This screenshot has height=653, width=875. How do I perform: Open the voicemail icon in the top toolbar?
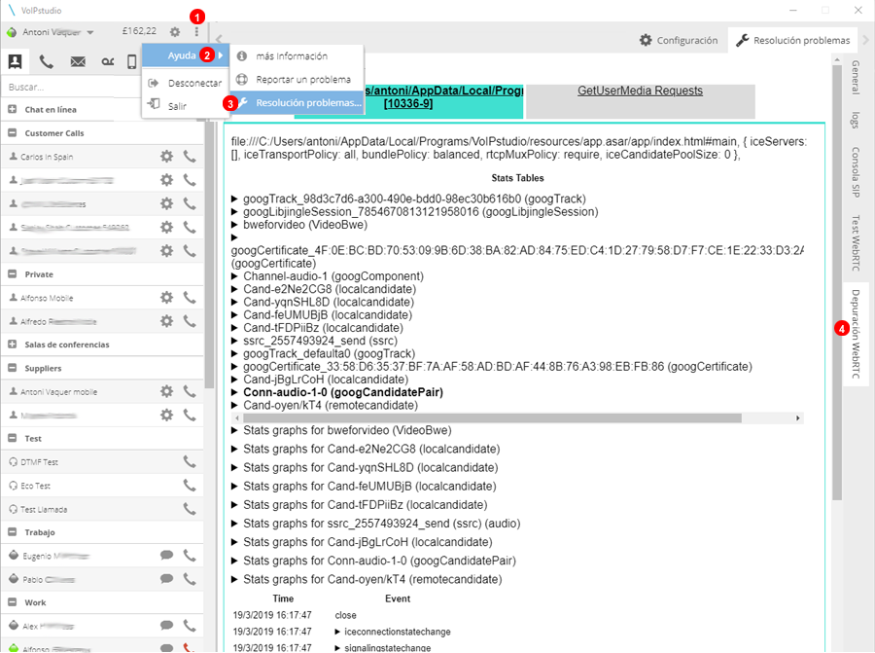tap(109, 62)
